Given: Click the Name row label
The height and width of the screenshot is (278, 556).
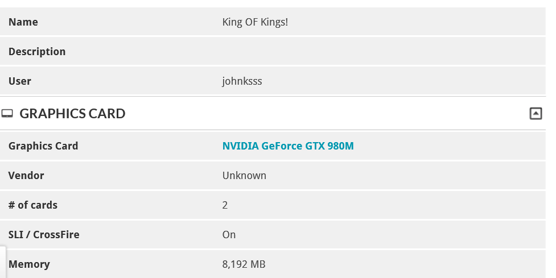Looking at the screenshot, I should coord(23,22).
